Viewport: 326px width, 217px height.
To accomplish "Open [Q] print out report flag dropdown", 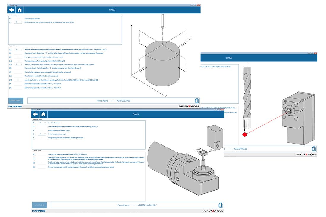I will pos(18,64).
